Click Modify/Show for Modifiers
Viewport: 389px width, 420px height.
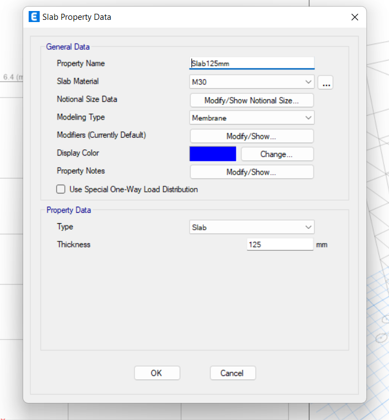click(x=252, y=136)
